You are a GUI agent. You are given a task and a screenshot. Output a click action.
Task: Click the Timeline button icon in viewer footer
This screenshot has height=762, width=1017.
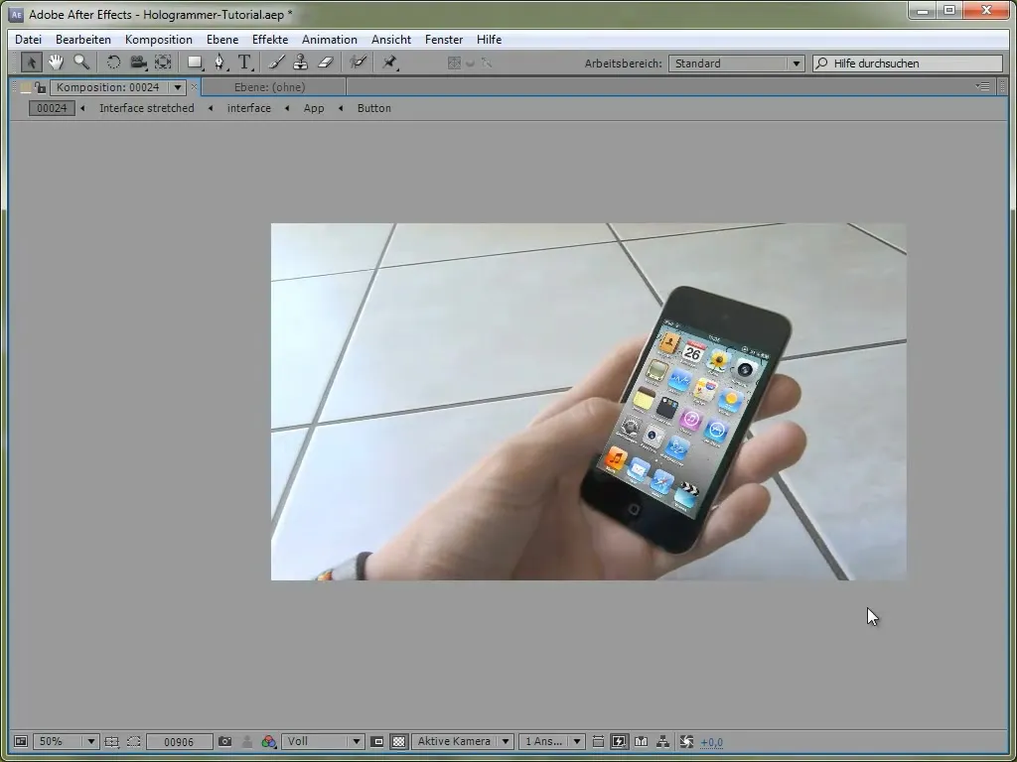pos(641,741)
